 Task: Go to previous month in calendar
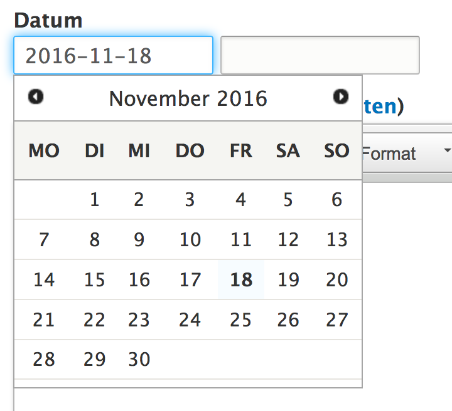point(36,96)
